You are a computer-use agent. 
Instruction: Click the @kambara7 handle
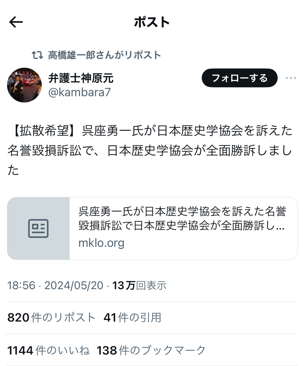pyautogui.click(x=79, y=92)
